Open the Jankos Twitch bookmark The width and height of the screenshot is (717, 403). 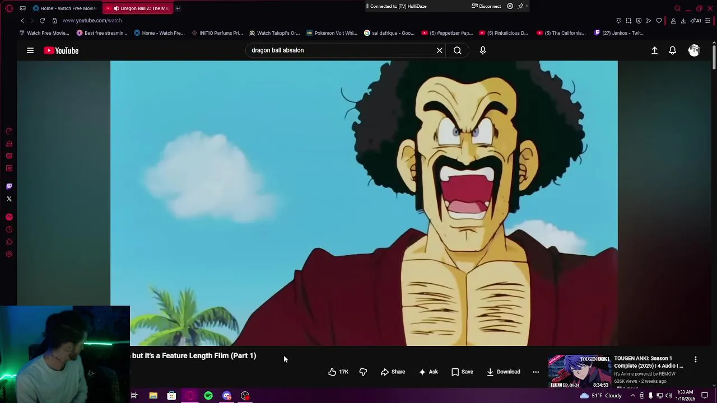[x=619, y=33]
